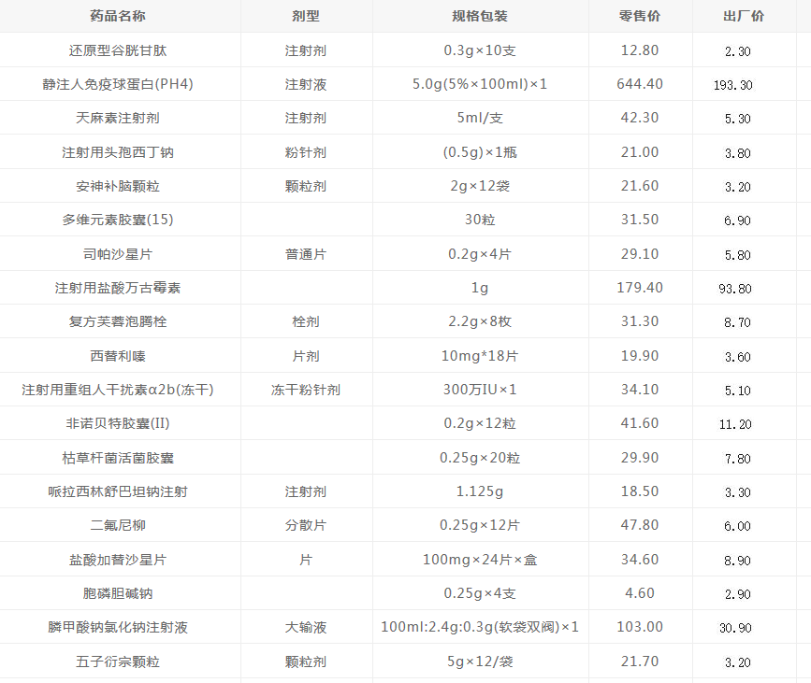Select the 非诺贝特胶囊(II) cell
The width and height of the screenshot is (811, 683).
click(118, 423)
